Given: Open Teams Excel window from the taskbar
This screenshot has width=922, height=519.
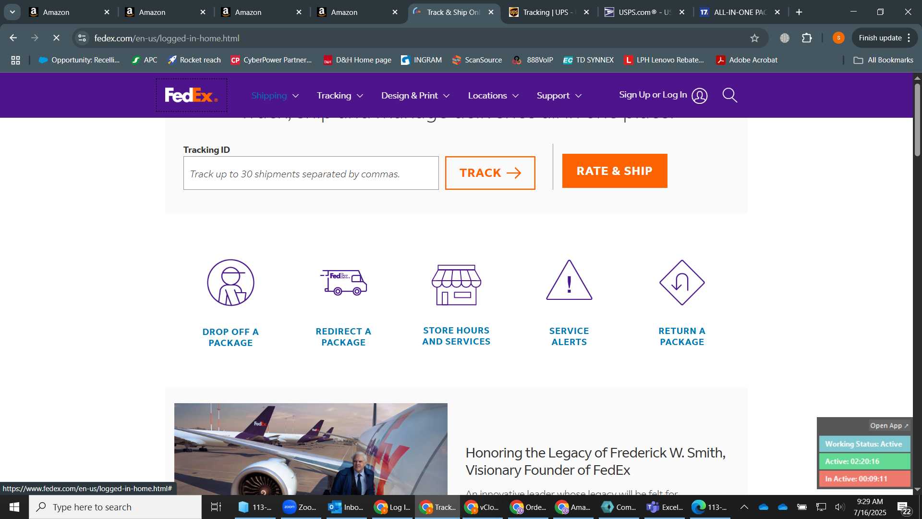Looking at the screenshot, I should (665, 507).
